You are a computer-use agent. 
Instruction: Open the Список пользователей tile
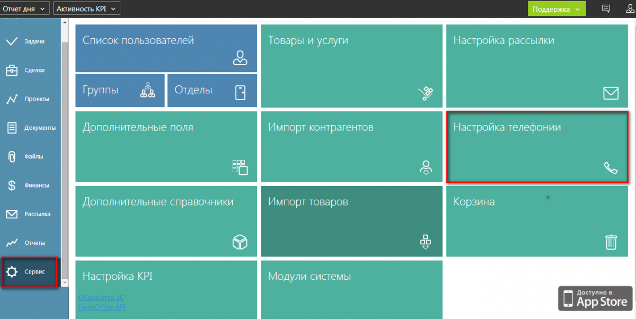click(x=166, y=48)
